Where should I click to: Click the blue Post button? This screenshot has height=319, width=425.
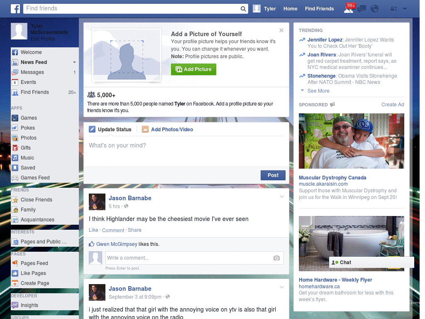[x=273, y=175]
